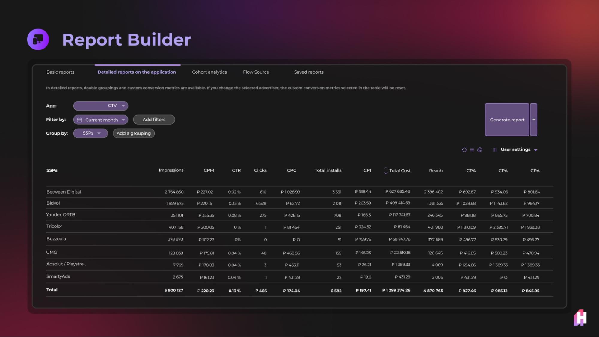Screen dimensions: 599x337
Task: Click the Add filters button
Action: pos(154,120)
